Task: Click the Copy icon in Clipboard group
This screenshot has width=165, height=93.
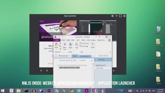Action: (x=60, y=46)
